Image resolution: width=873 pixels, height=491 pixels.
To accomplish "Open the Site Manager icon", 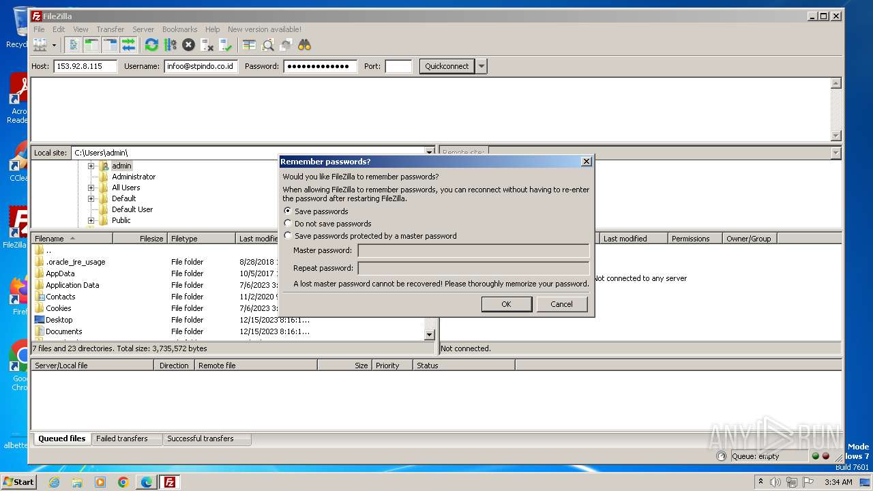I will coord(40,45).
